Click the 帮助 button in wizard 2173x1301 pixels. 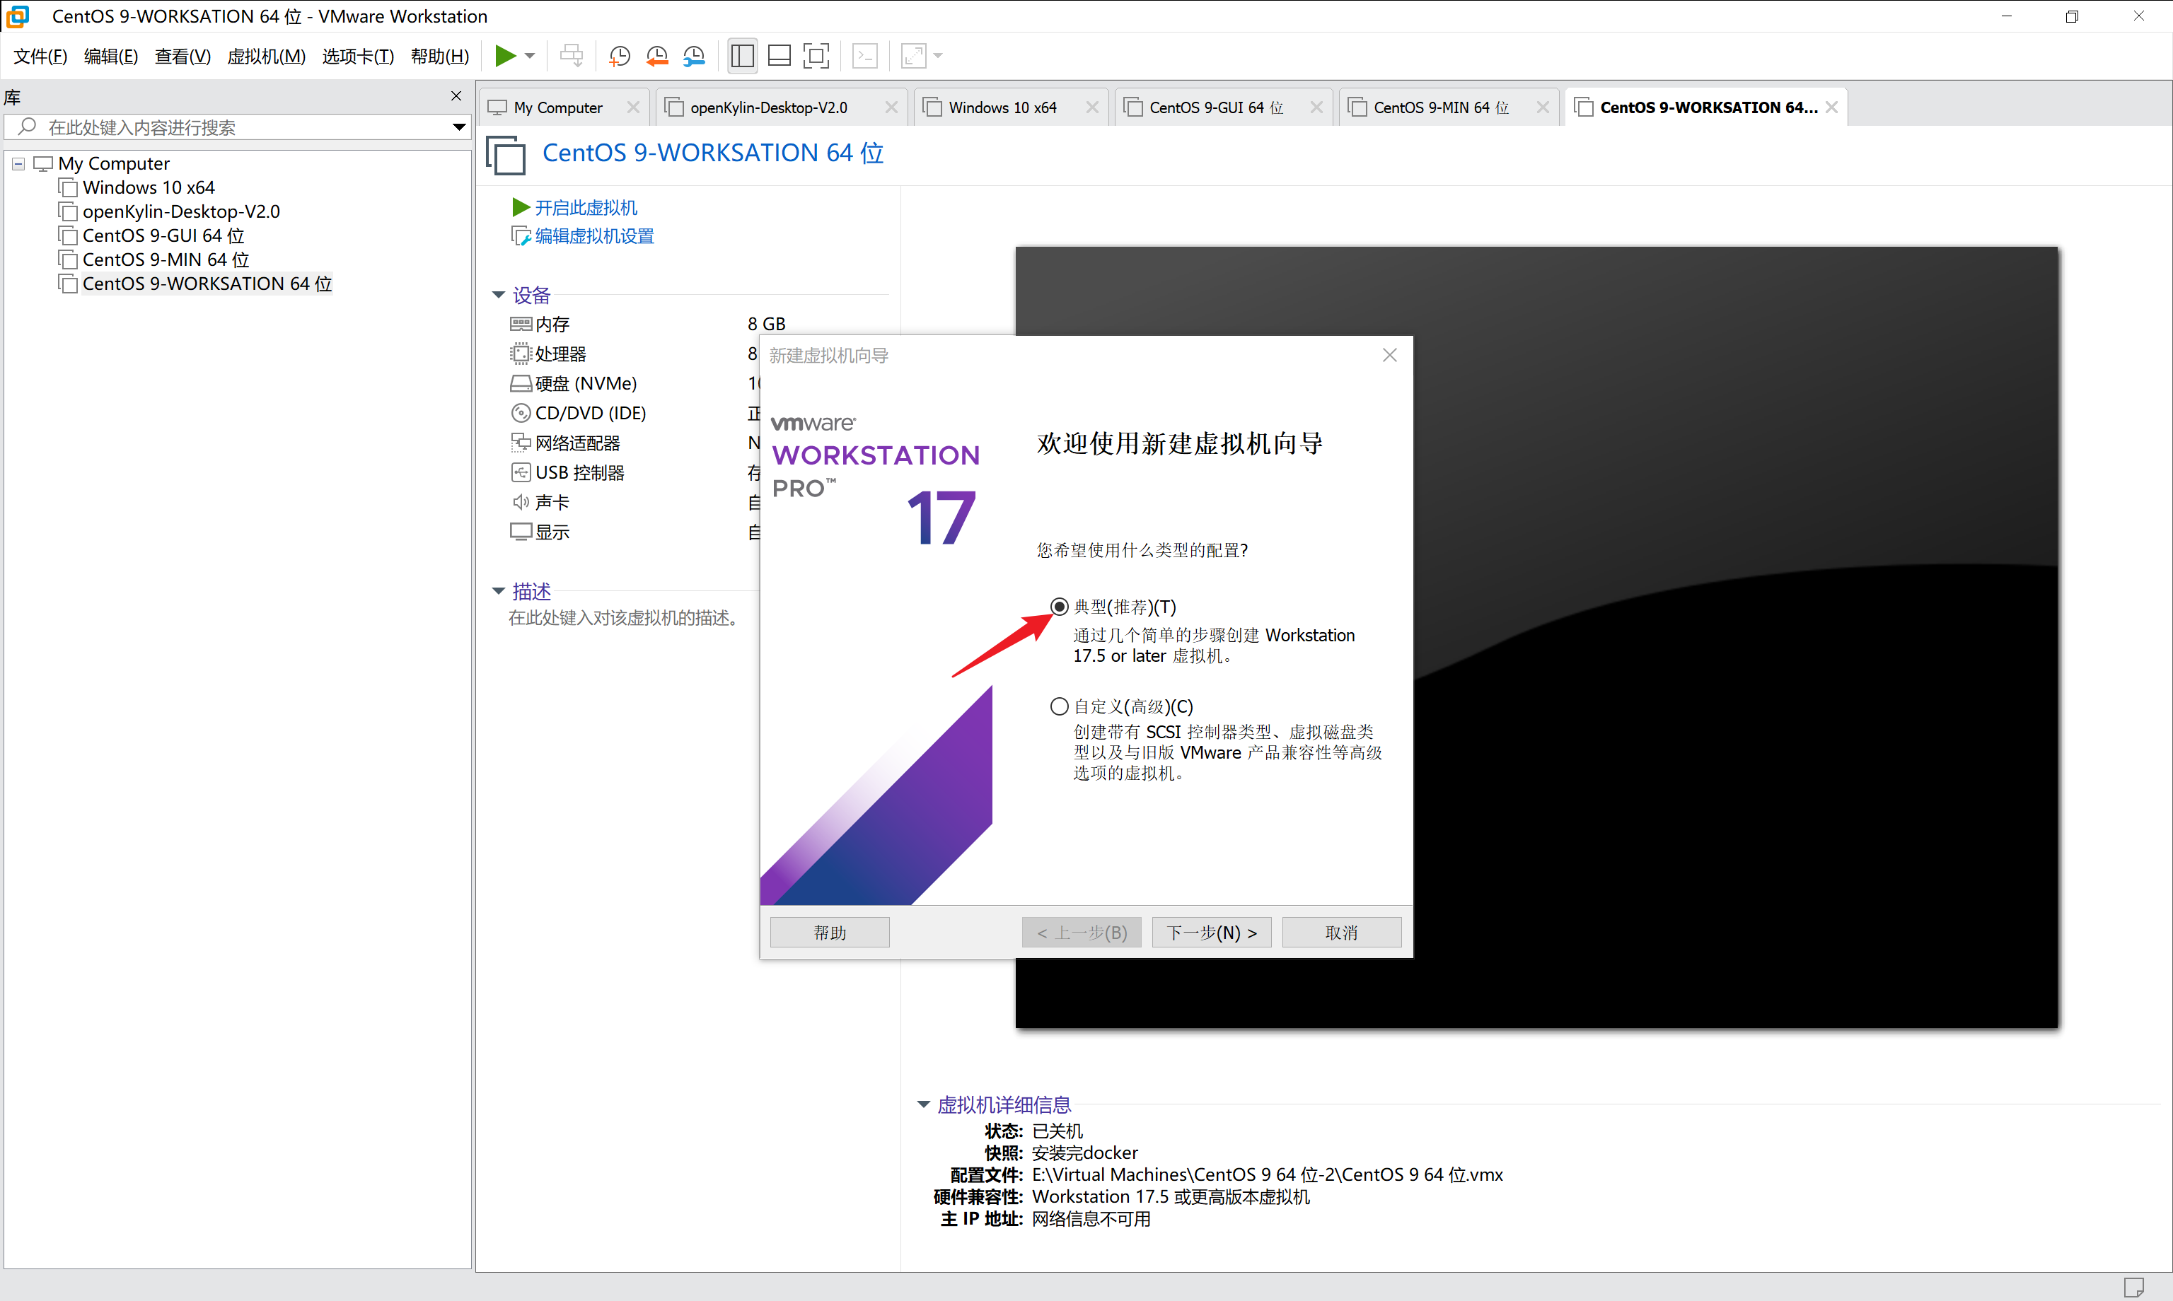click(x=830, y=933)
